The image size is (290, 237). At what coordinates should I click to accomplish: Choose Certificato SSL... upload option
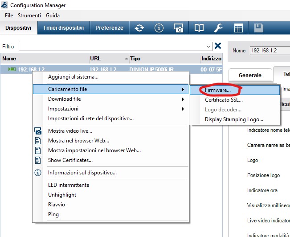point(224,100)
